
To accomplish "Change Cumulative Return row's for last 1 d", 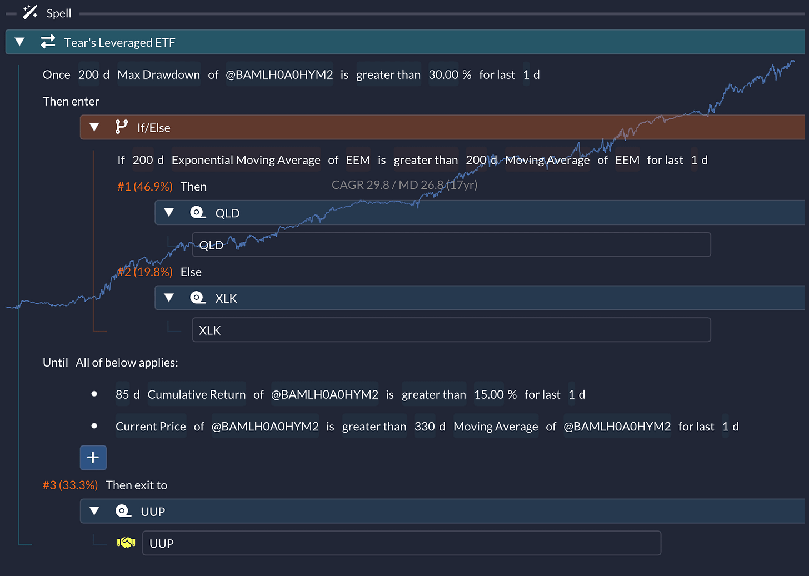I will coord(572,394).
